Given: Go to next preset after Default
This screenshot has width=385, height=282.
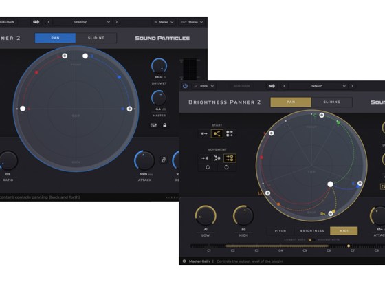Looking at the screenshot, I should [352, 86].
